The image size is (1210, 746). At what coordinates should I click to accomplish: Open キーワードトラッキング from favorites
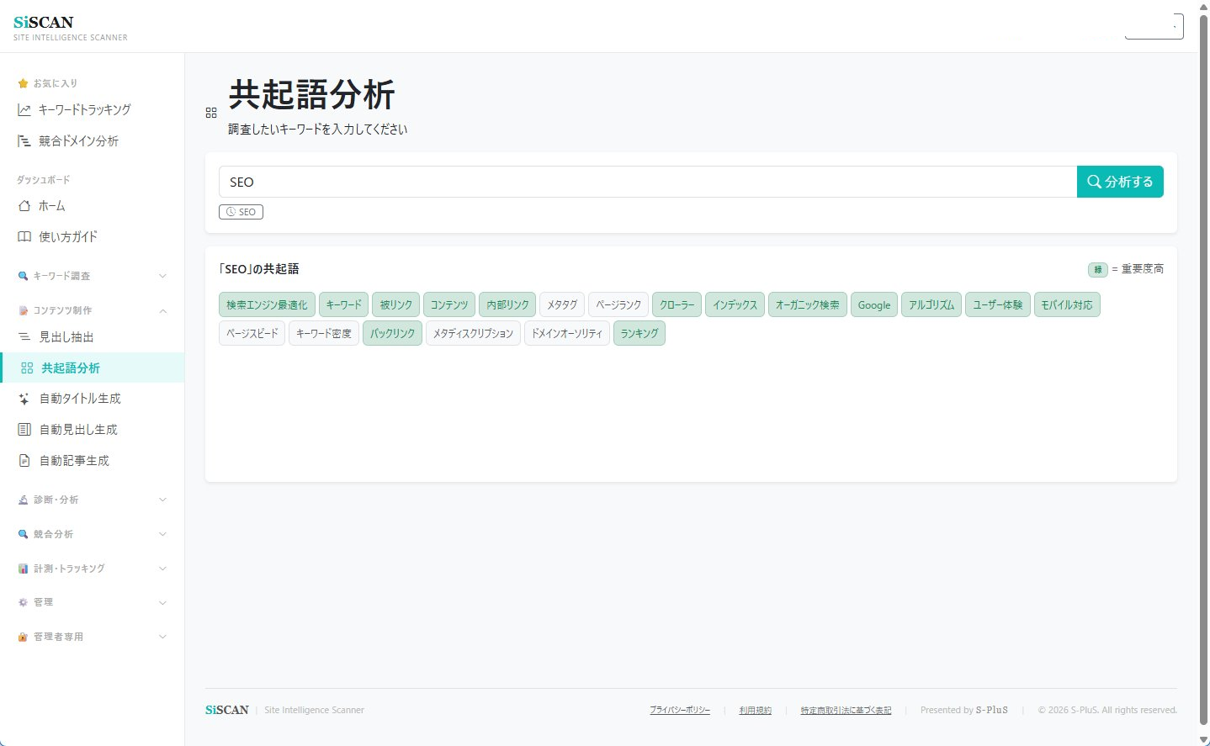coord(93,110)
